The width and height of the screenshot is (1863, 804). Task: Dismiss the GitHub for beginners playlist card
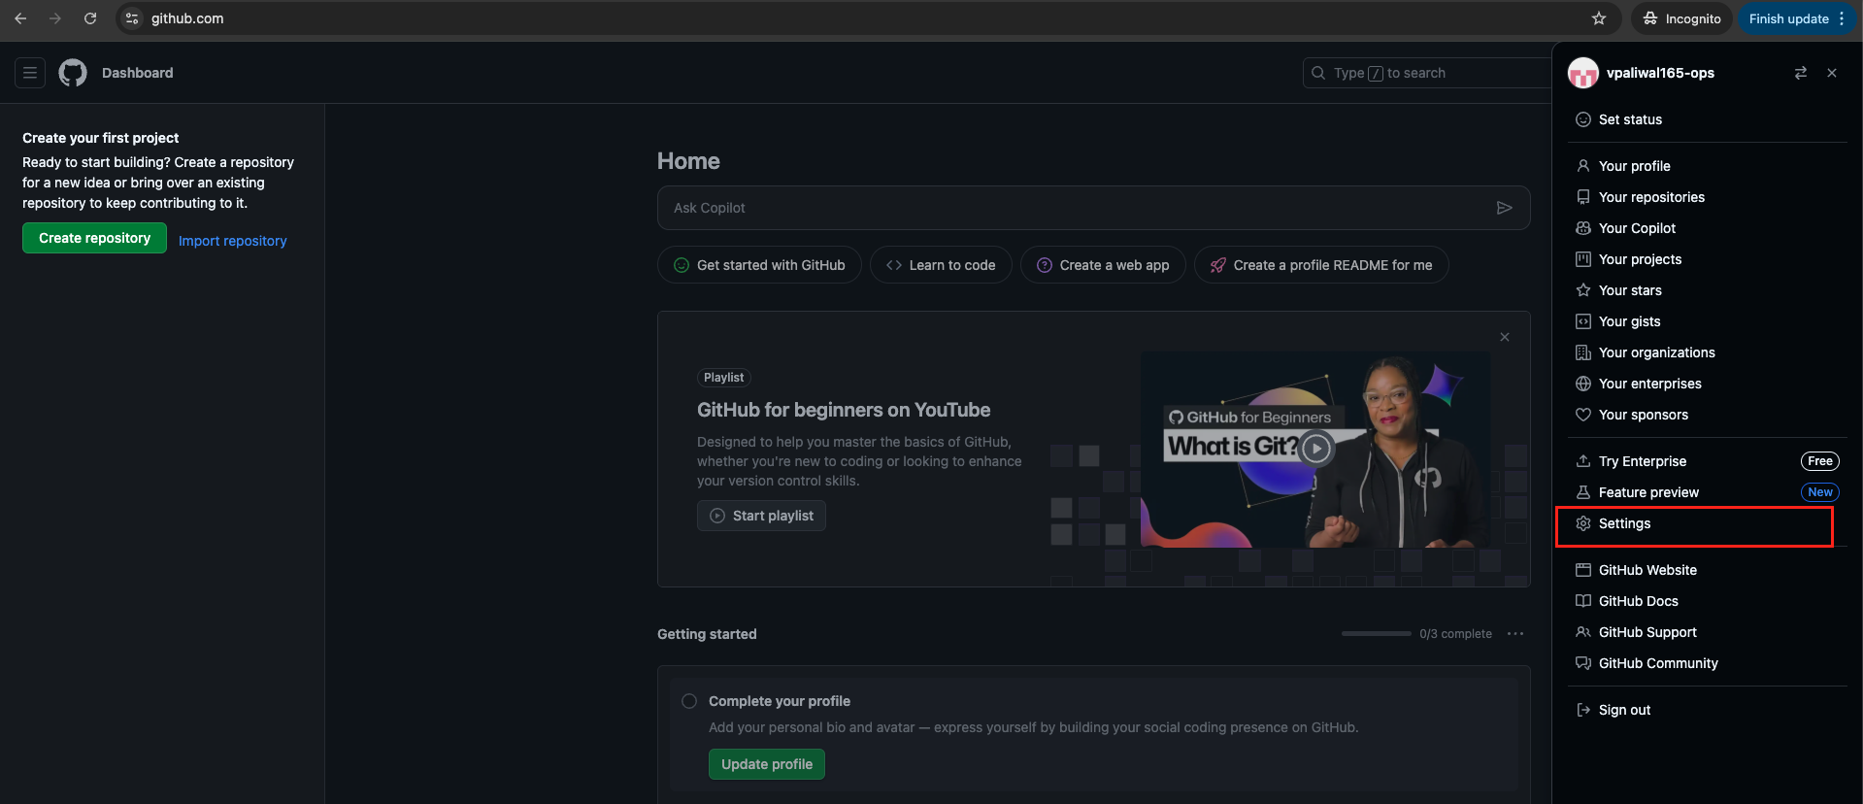(x=1504, y=337)
